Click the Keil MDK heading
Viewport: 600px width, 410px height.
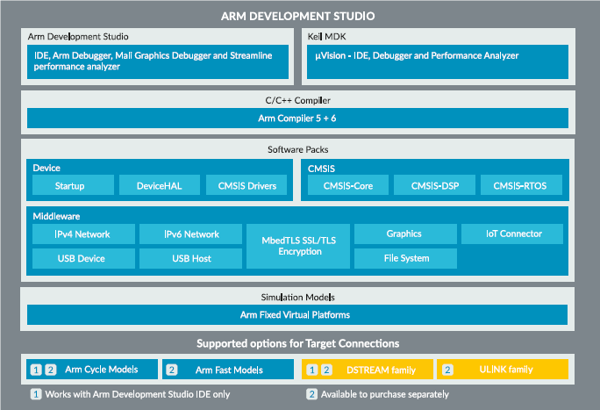pyautogui.click(x=327, y=36)
